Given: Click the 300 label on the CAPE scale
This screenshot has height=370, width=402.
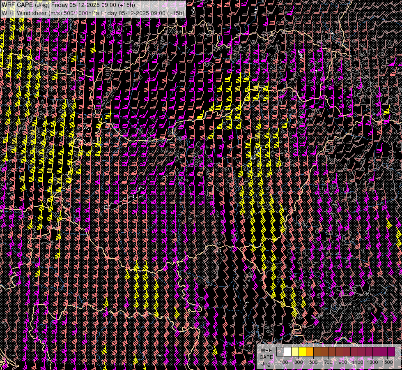Looking at the screenshot, I should (299, 362).
